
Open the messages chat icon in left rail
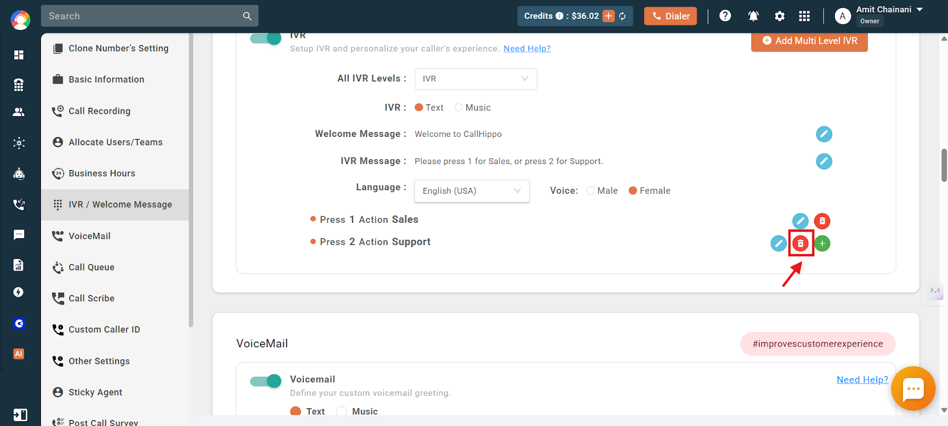pos(19,235)
